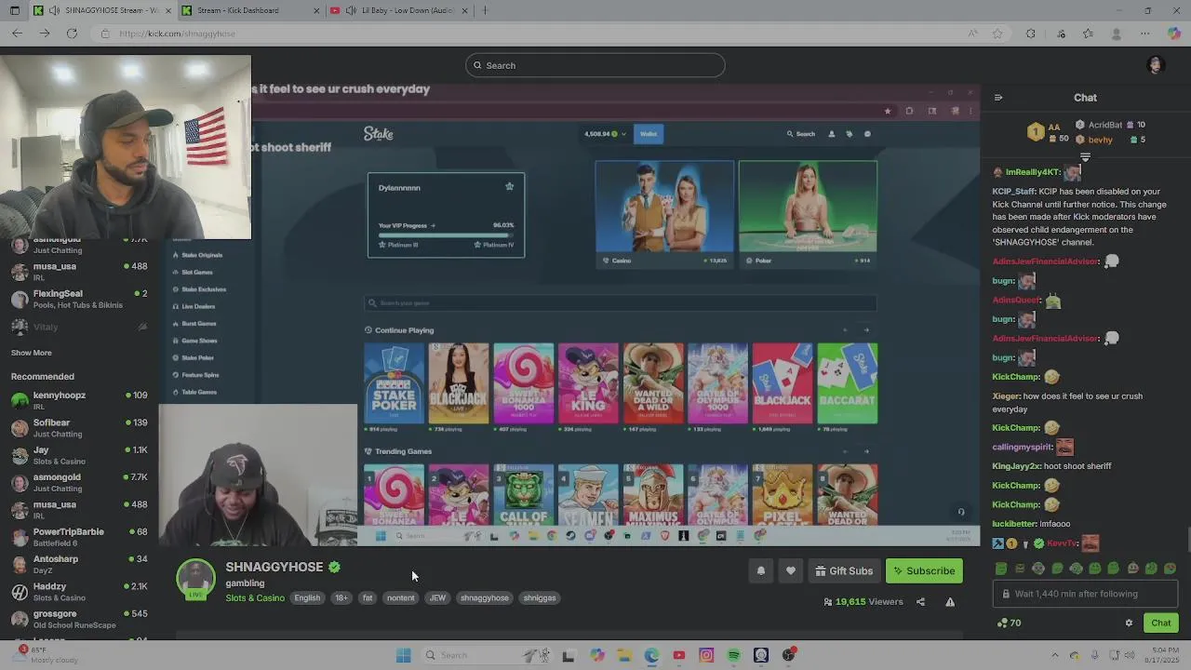Open the tab actions menu icon

tap(14, 10)
